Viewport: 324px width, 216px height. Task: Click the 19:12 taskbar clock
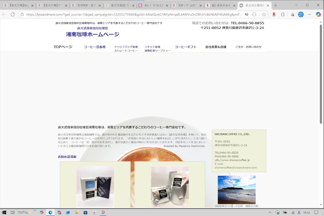[306, 212]
